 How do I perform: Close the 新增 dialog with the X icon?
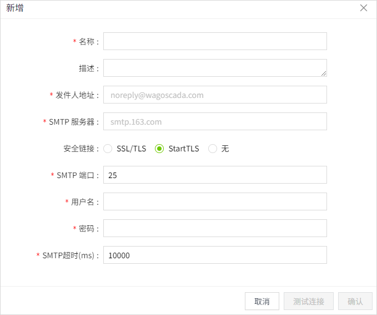(364, 8)
